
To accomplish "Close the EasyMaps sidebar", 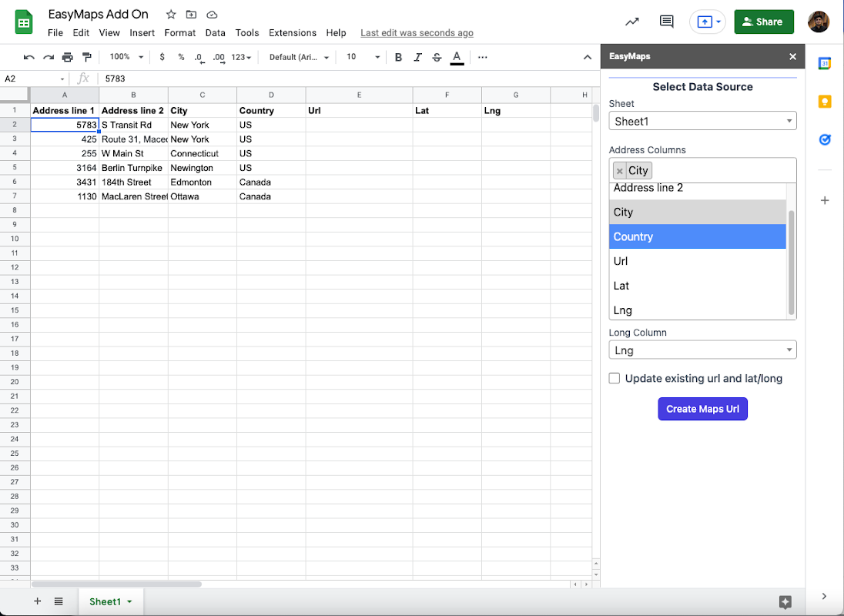I will (x=792, y=56).
